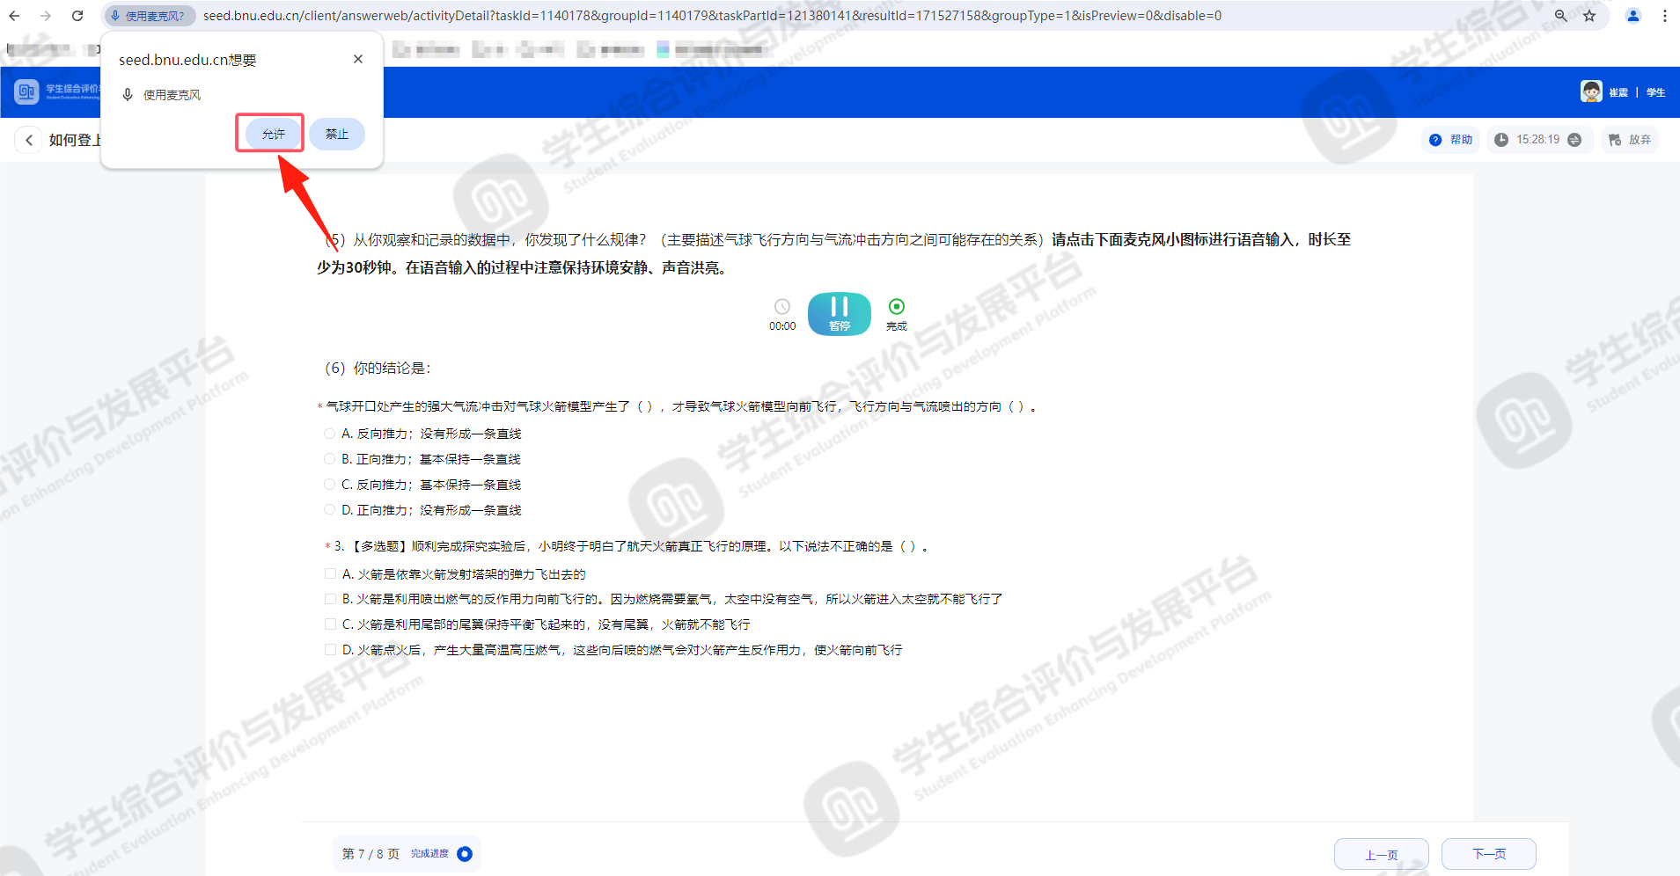Screen dimensions: 1680x876
Task: Click the toggle icon right of the timer
Action: (x=1574, y=140)
